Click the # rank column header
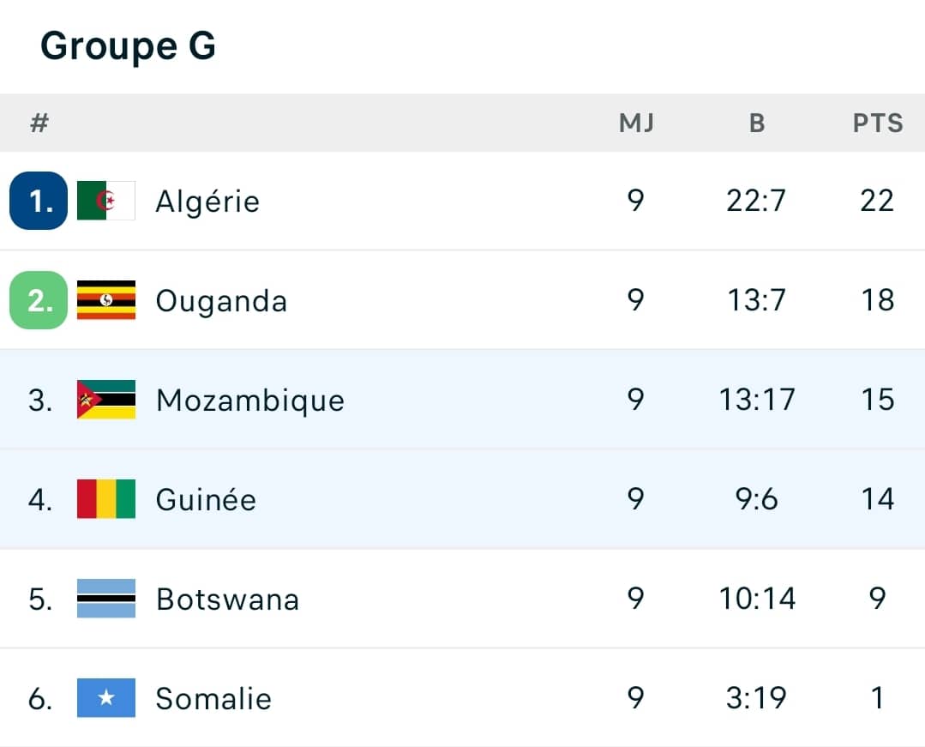Screen dimensions: 925x747 pyautogui.click(x=39, y=123)
